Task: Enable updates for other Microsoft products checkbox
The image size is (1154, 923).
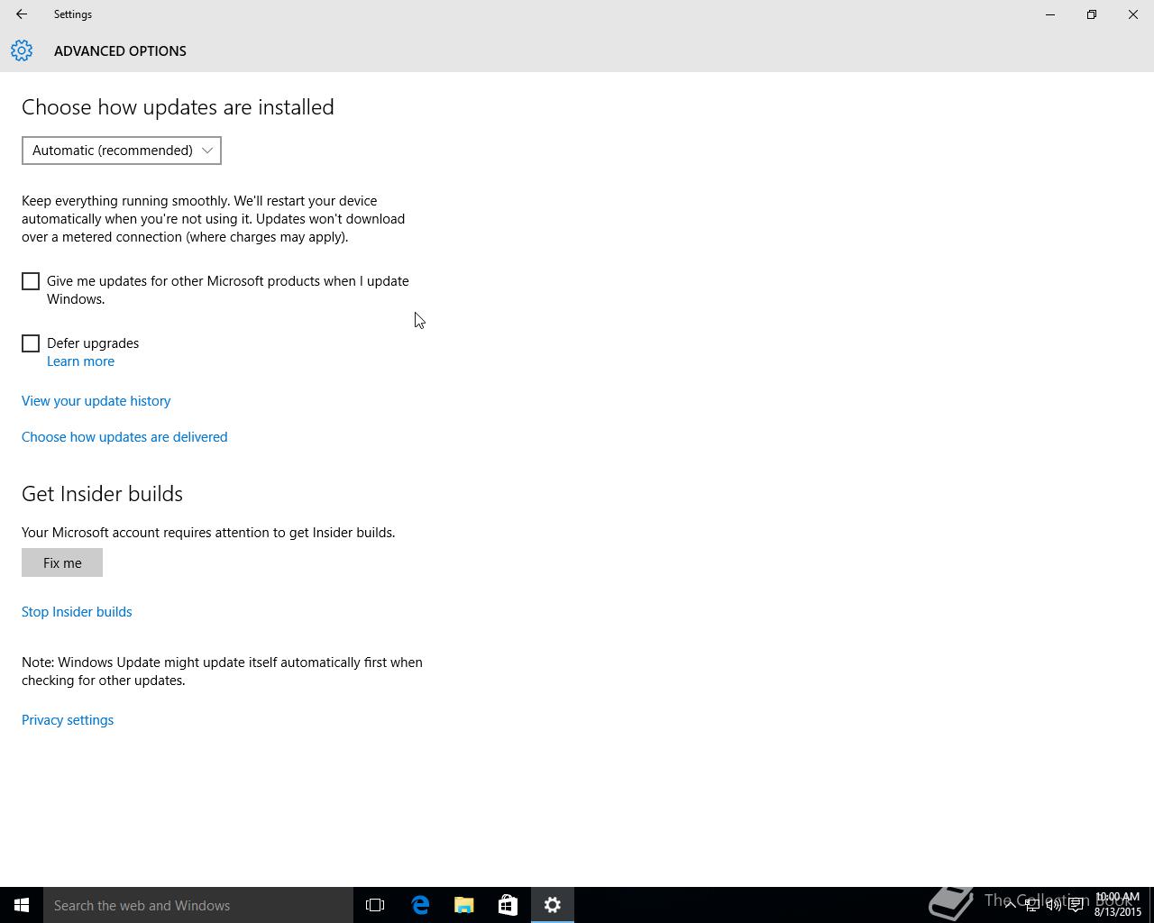Action: coord(31,281)
